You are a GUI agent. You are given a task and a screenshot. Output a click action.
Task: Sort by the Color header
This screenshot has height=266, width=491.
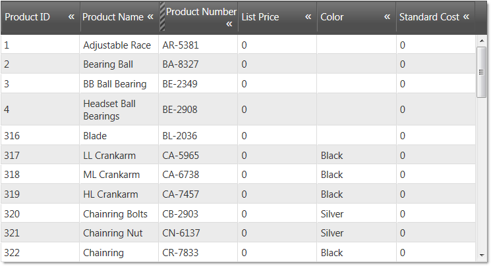(332, 17)
